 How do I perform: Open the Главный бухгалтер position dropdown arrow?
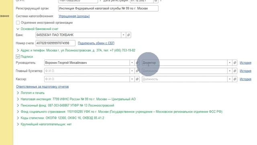pyautogui.click(x=230, y=71)
